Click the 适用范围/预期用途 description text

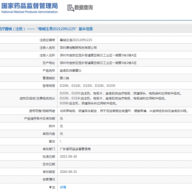pos(124,111)
